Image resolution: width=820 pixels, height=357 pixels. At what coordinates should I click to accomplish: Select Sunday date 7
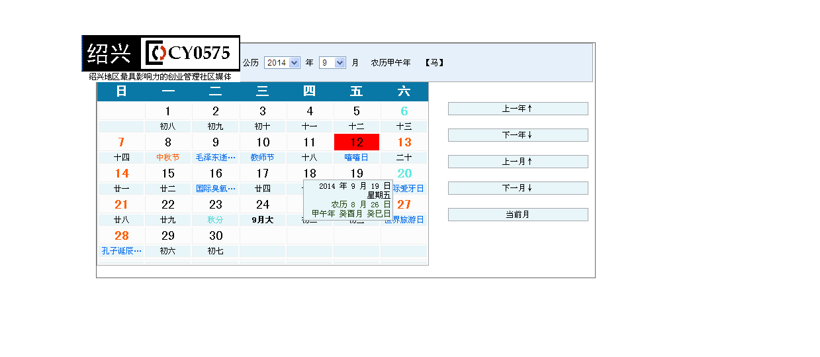click(121, 142)
